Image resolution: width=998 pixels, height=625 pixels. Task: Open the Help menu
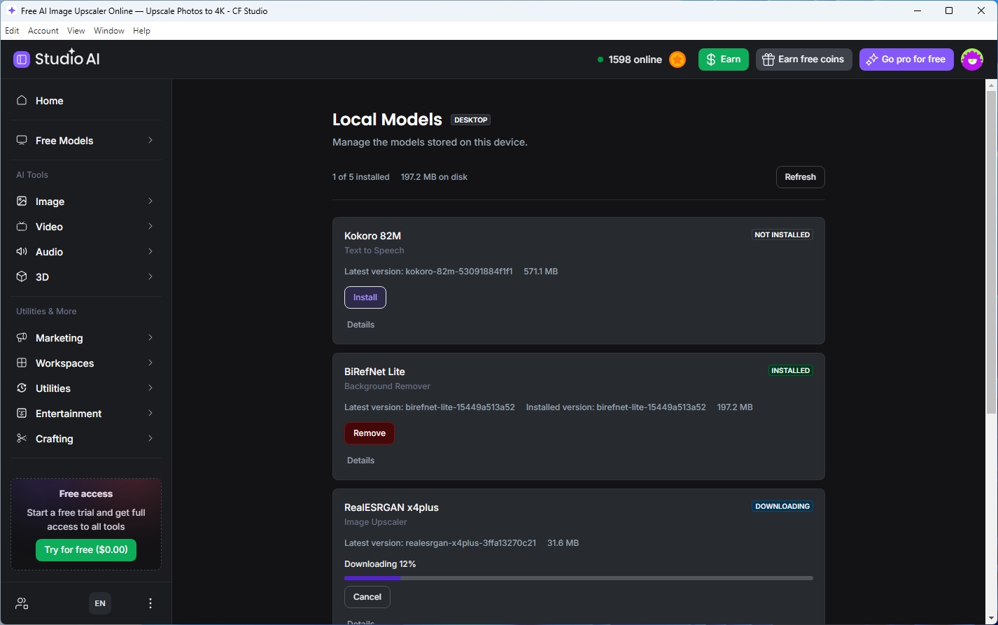click(x=141, y=31)
